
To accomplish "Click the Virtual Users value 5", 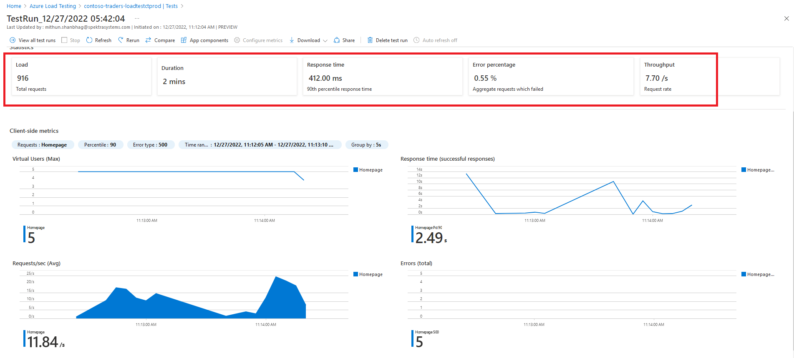I will (x=31, y=238).
